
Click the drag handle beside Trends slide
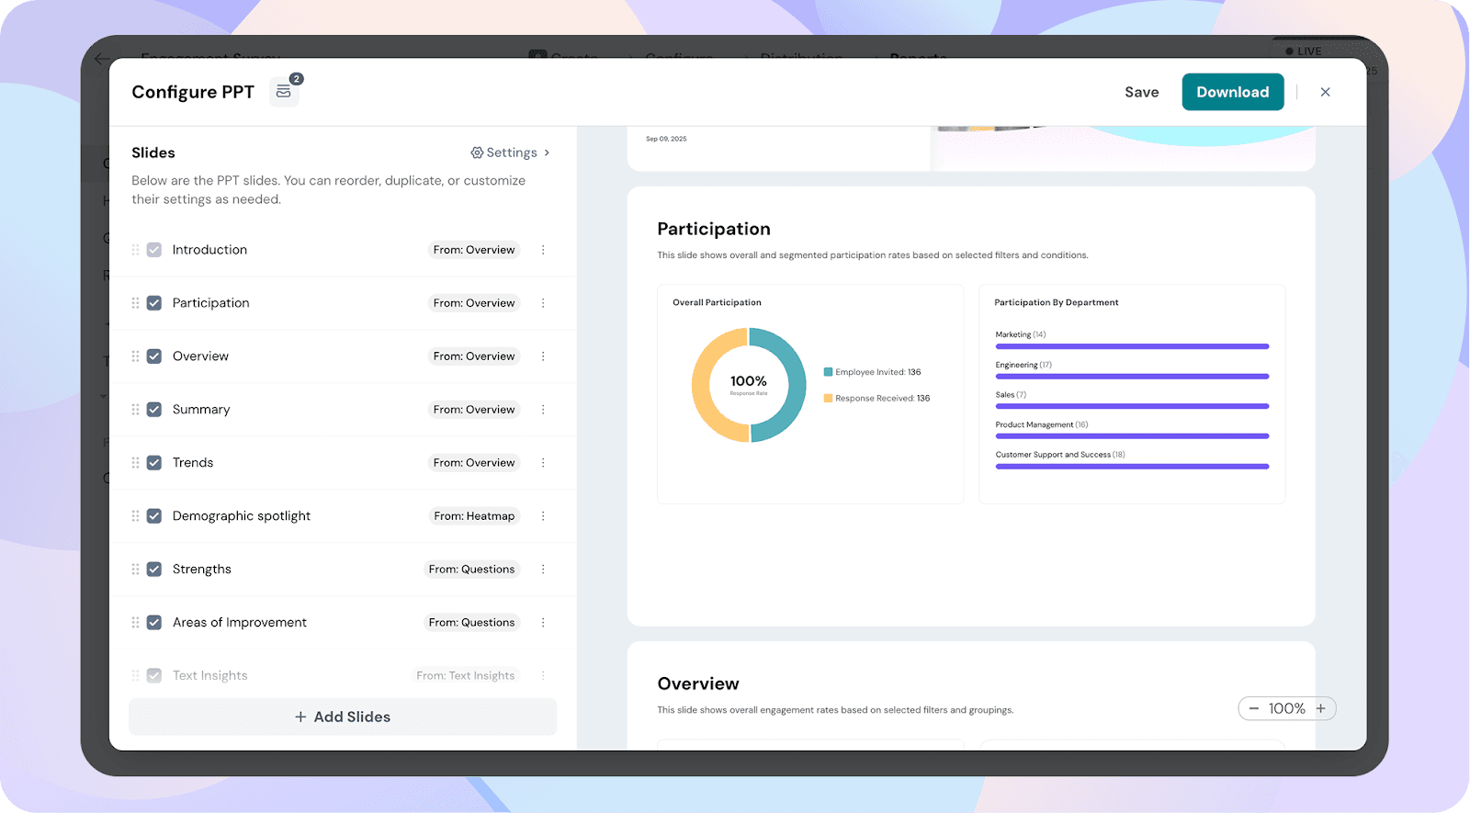[x=135, y=463]
